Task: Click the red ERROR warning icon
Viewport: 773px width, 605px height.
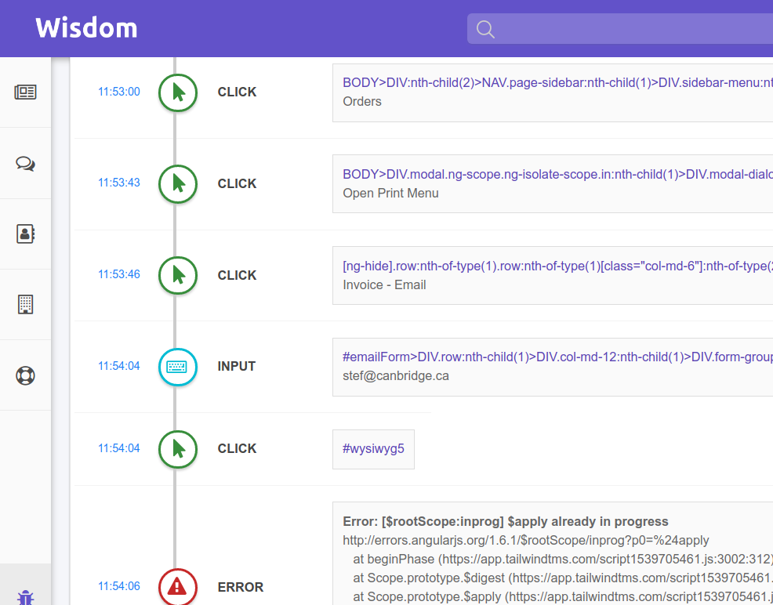Action: [178, 587]
